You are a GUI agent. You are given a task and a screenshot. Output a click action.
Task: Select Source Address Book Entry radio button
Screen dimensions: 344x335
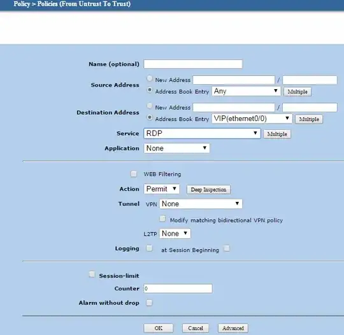[150, 90]
